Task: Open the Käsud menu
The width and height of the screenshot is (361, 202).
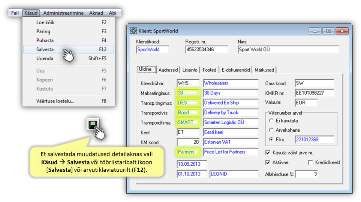Action: tap(31, 13)
